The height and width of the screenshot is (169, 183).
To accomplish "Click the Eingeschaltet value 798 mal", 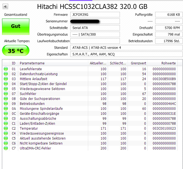I will click(169, 34).
